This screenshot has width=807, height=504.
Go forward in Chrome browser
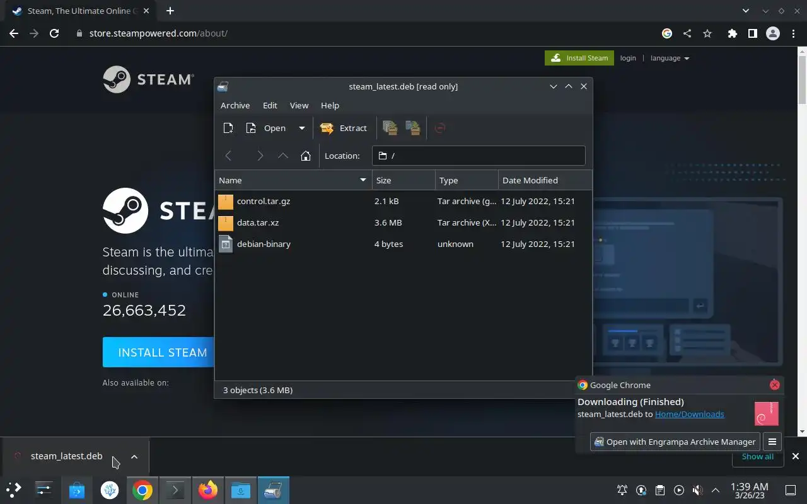pos(34,33)
